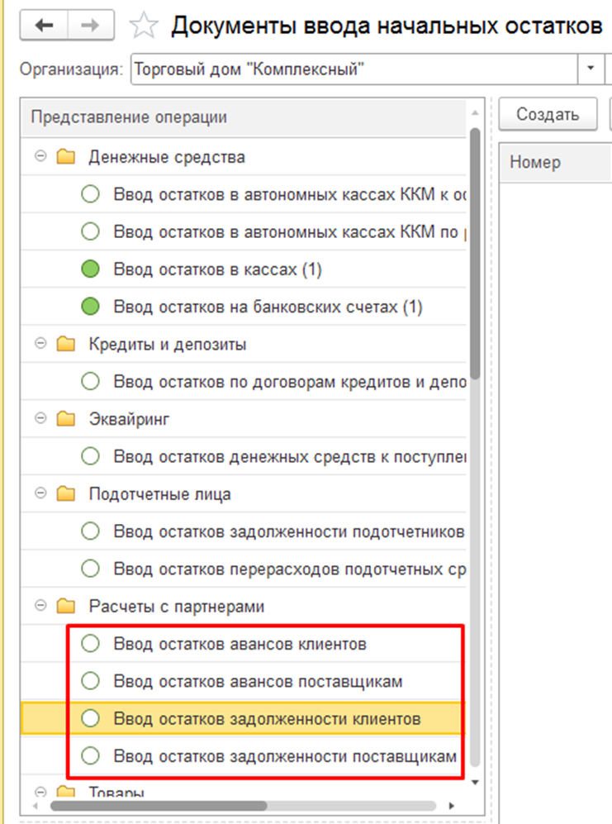612x824 pixels.
Task: Collapse the Кредиты и депозиты group
Action: [40, 344]
